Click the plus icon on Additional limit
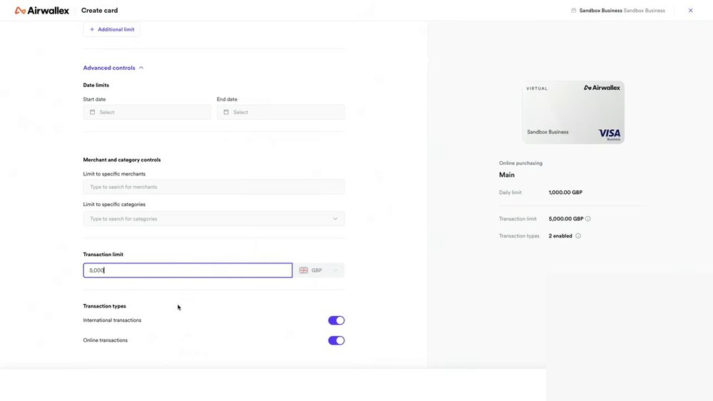Screen dimensions: 713x401 [x=92, y=29]
